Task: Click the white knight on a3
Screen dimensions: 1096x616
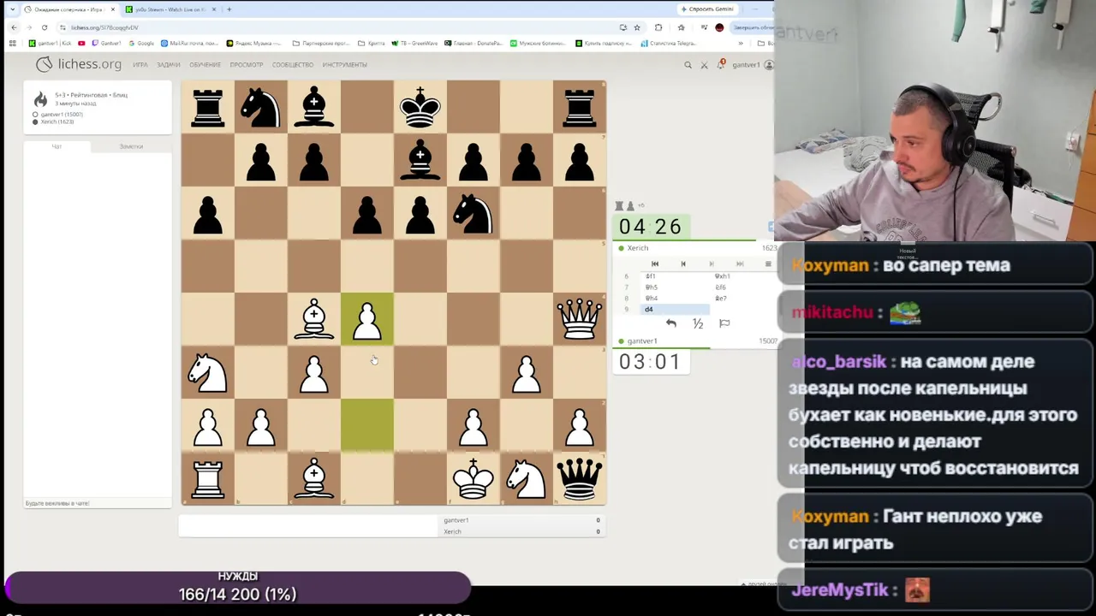Action: [208, 372]
